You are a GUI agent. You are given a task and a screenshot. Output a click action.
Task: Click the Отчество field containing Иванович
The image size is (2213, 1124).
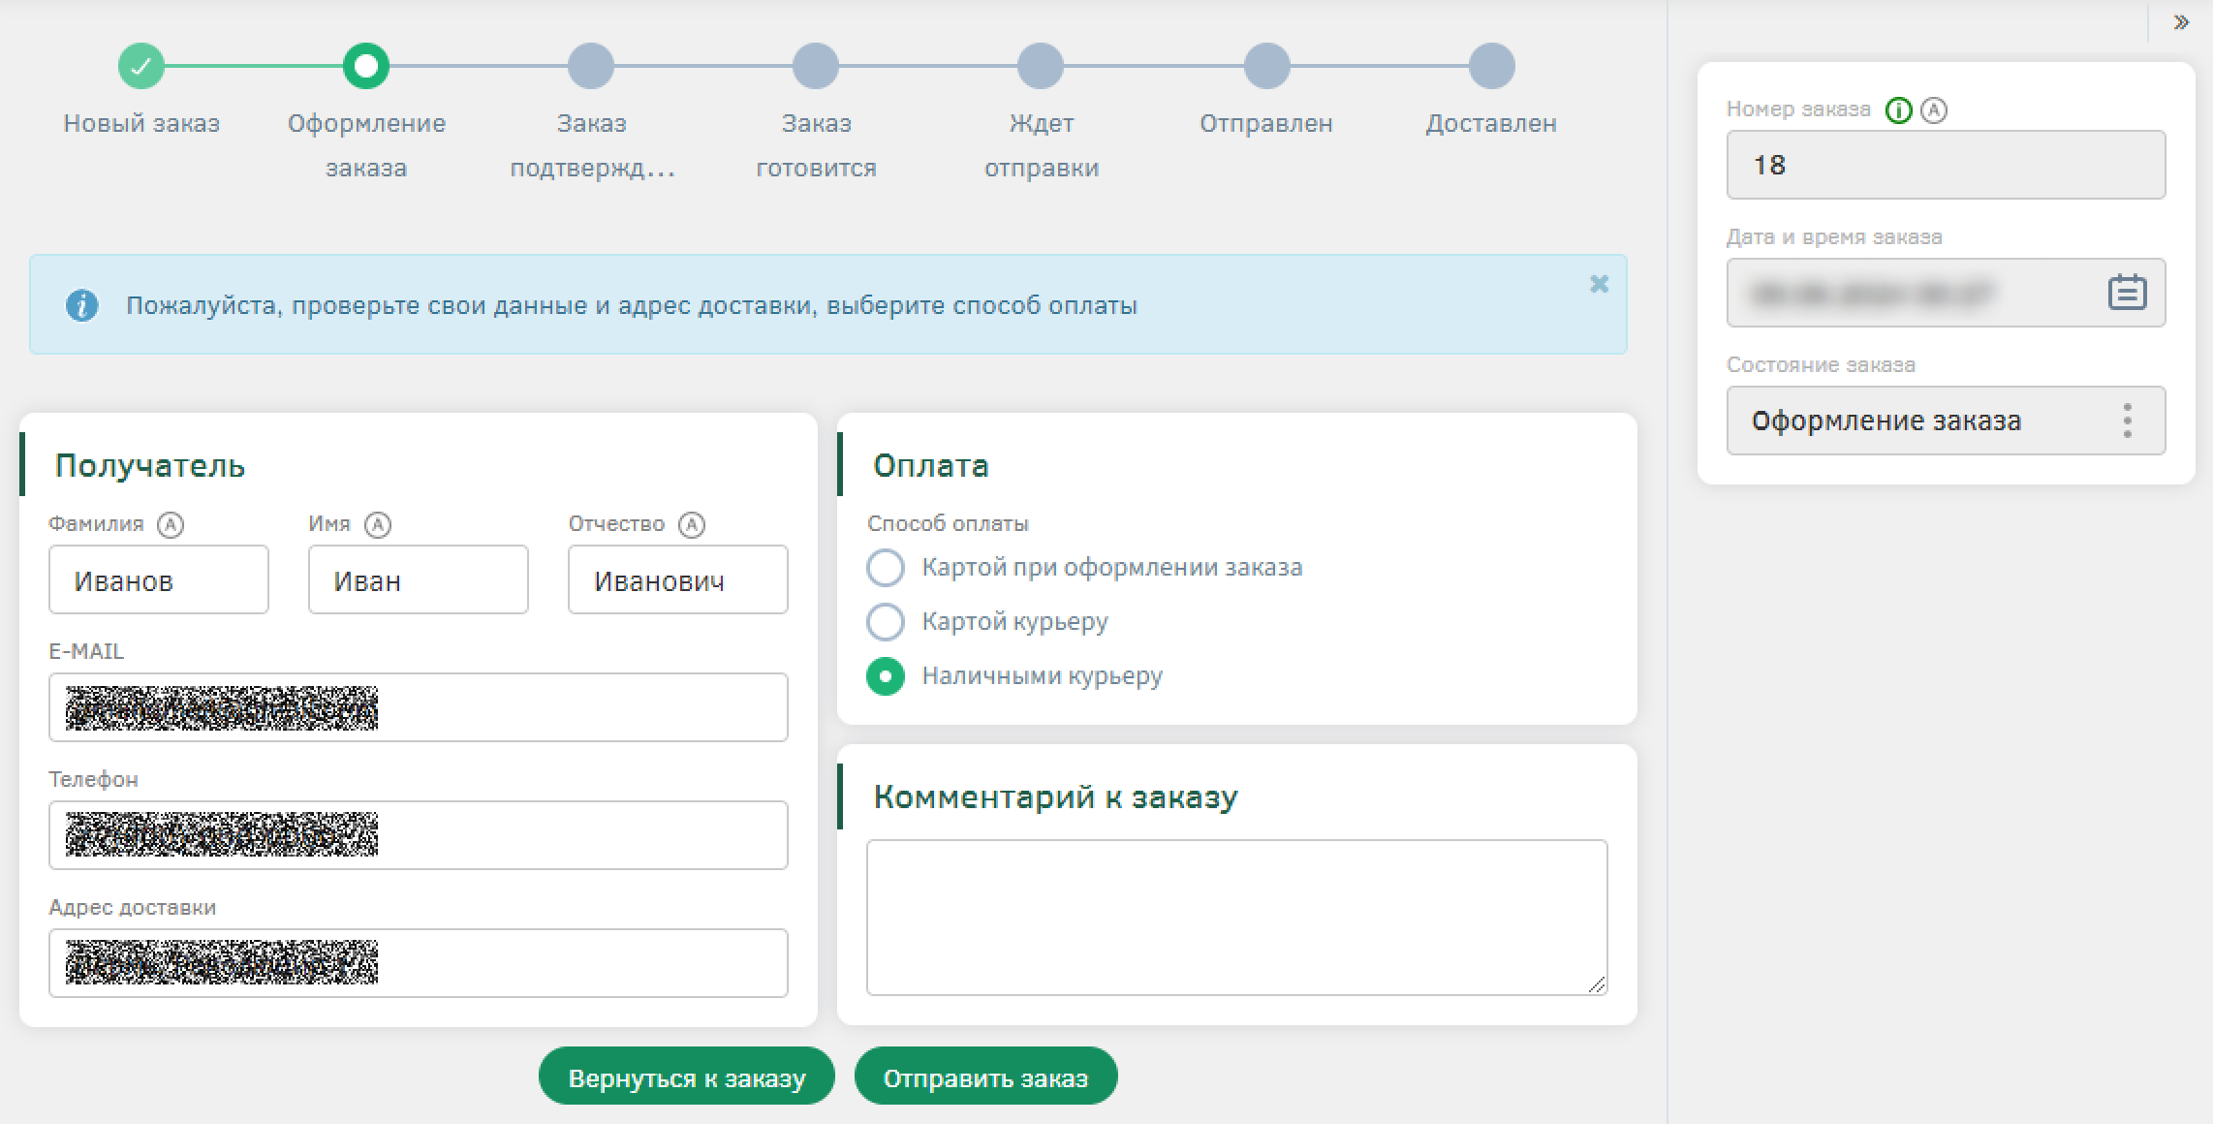(677, 579)
